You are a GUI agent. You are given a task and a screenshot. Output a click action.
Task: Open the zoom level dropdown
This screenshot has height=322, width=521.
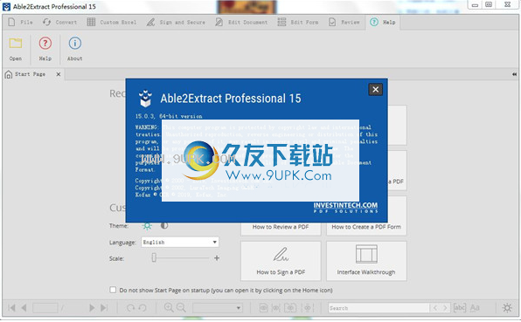click(x=218, y=308)
